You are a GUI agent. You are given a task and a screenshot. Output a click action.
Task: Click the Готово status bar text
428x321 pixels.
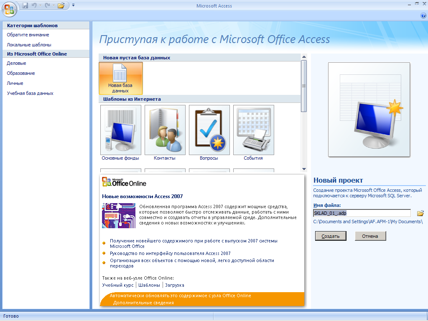click(11, 316)
